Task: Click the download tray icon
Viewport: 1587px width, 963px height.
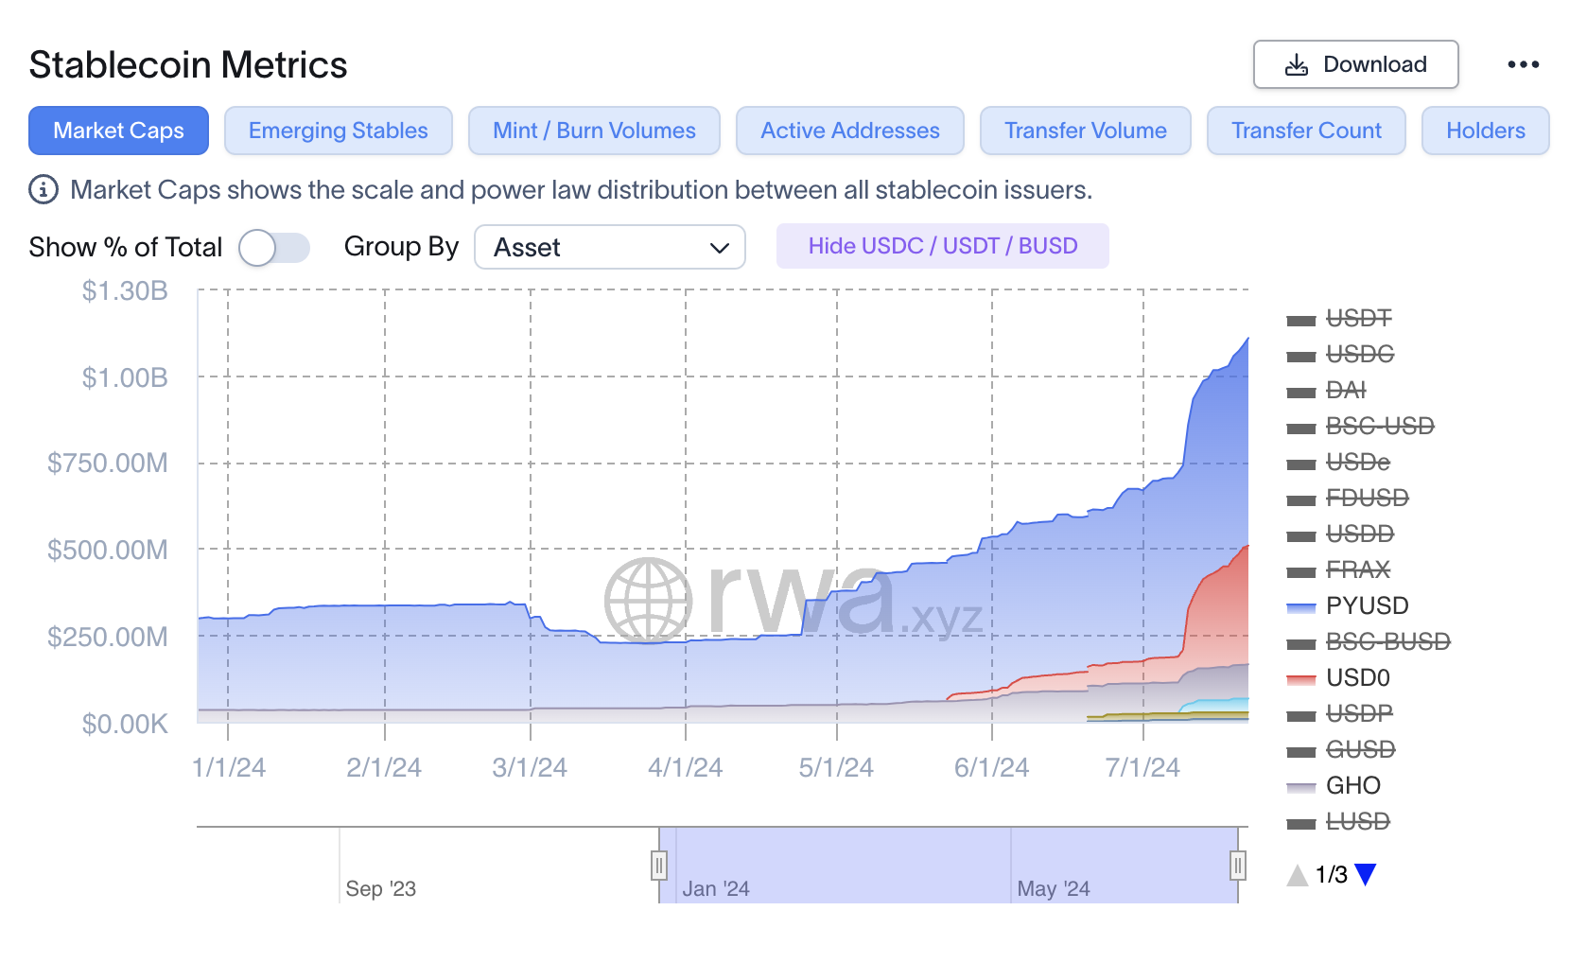Action: (x=1297, y=64)
